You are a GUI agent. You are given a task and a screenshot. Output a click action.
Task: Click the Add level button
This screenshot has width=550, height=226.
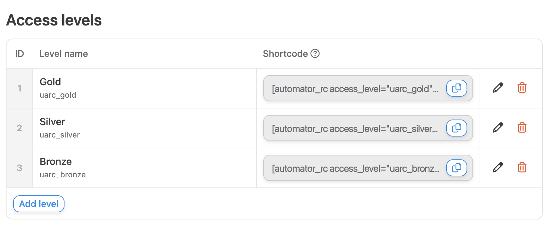pos(39,204)
